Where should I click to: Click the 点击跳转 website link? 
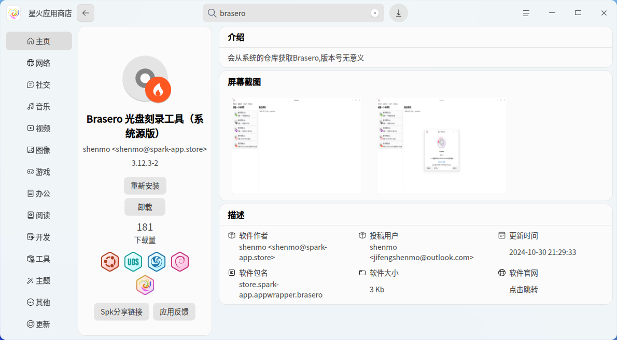click(523, 290)
